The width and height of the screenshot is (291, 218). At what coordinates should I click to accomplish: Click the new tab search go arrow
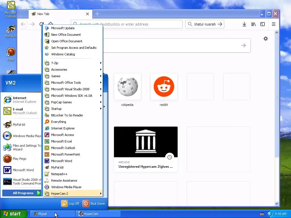(244, 45)
